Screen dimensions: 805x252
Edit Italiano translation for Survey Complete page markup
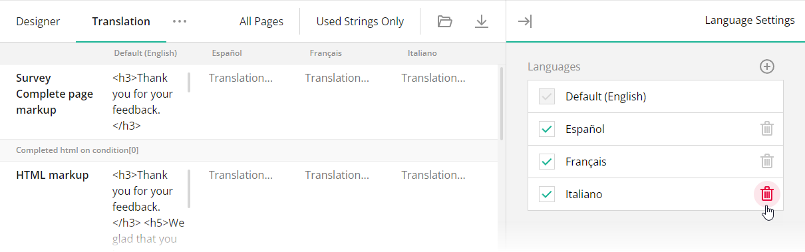pyautogui.click(x=434, y=78)
